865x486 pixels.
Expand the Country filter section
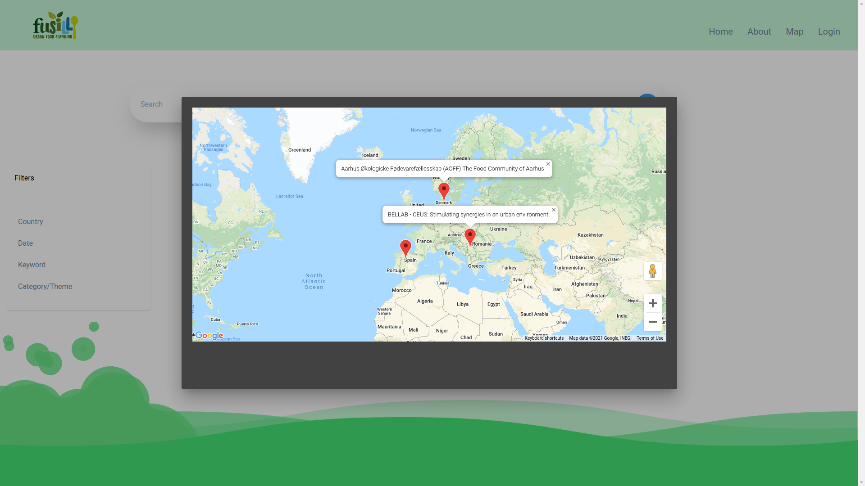coord(30,221)
